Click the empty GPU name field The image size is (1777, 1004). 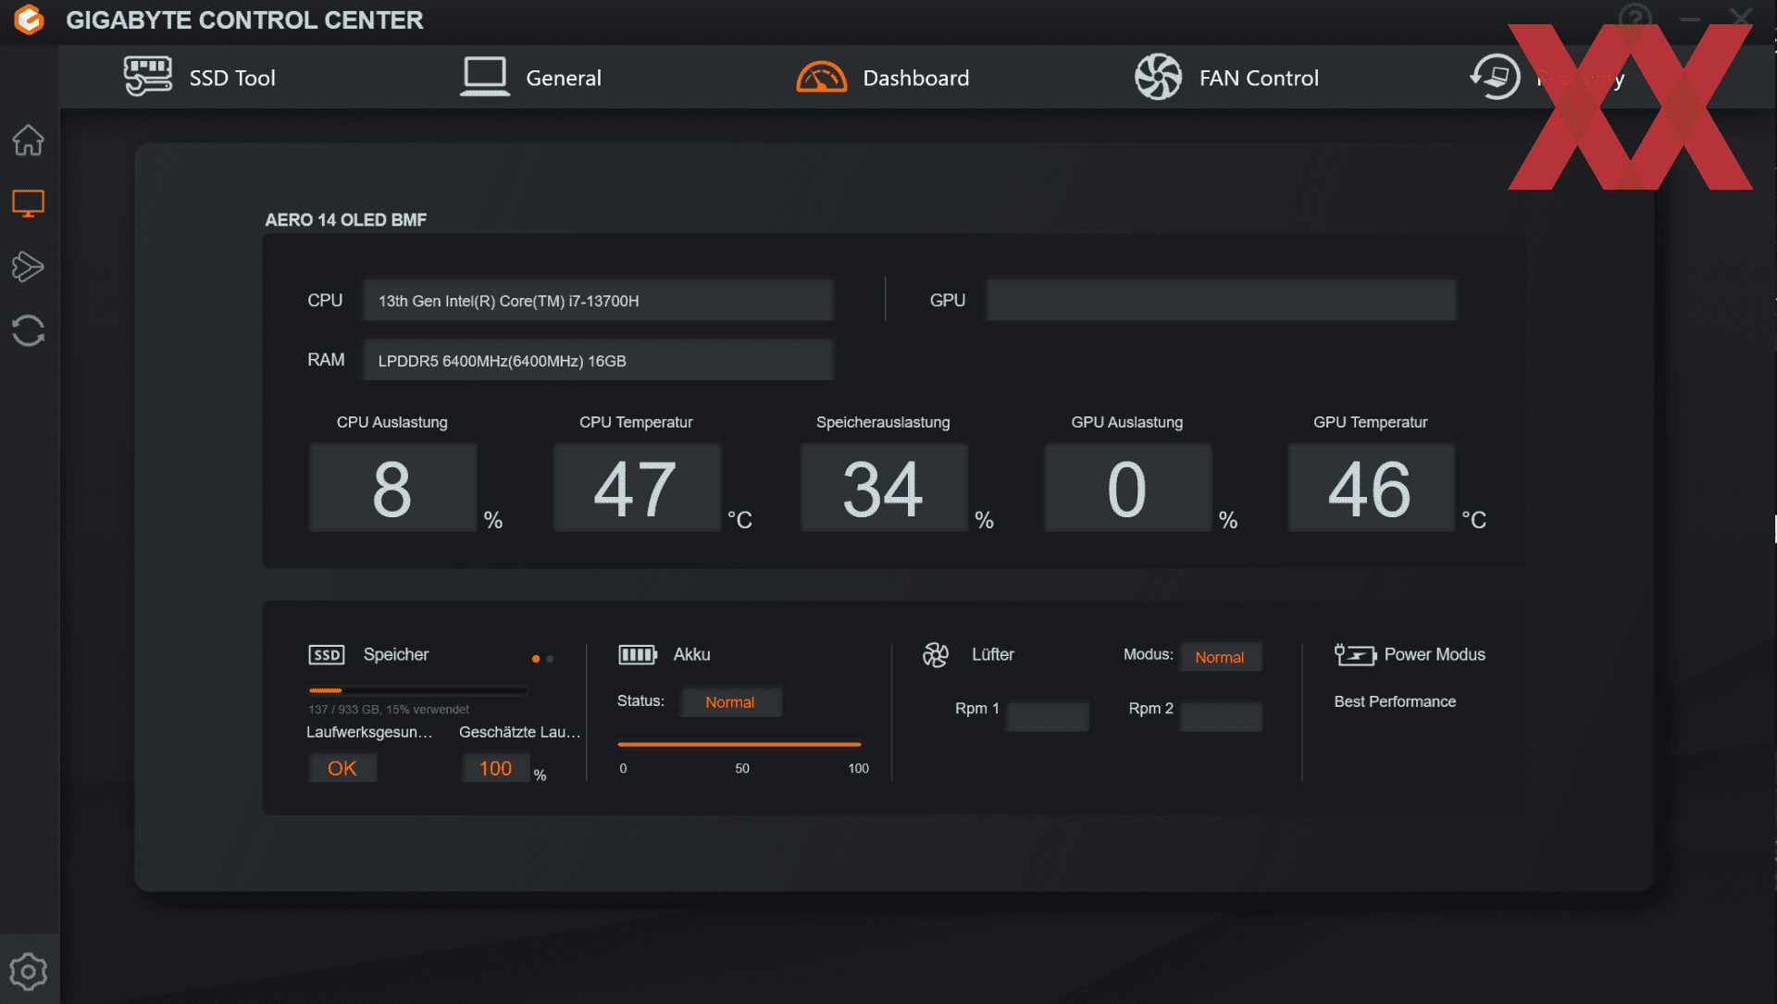(1221, 300)
